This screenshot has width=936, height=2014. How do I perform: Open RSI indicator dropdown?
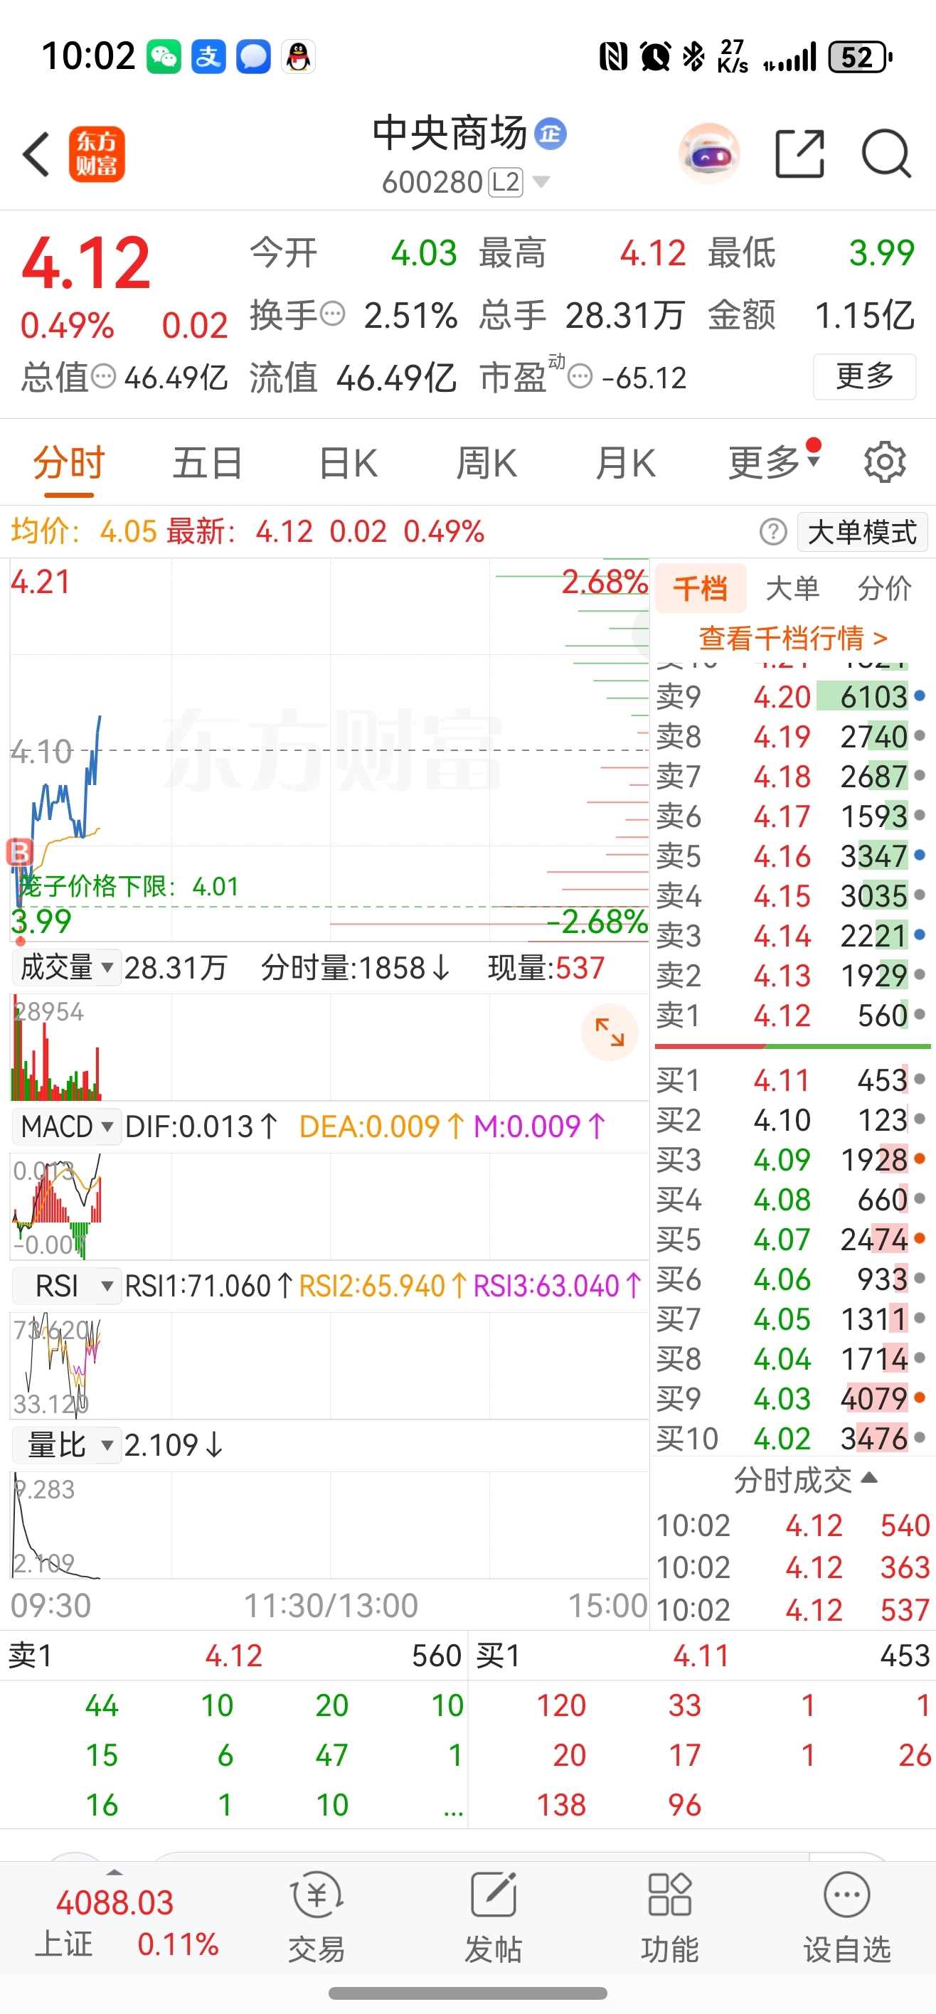66,1285
